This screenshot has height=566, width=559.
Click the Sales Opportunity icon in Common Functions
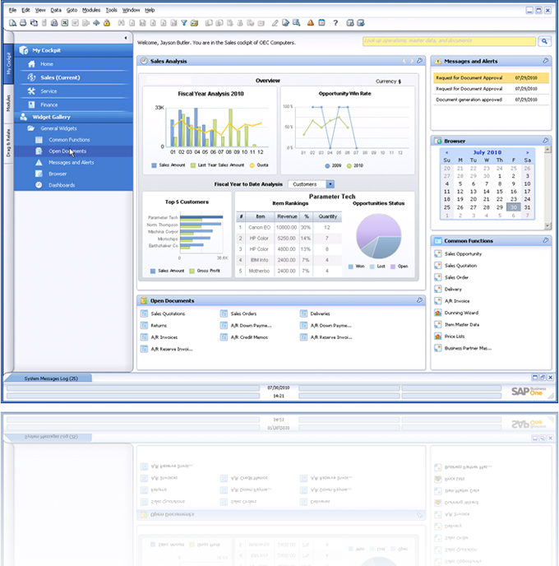tap(438, 254)
